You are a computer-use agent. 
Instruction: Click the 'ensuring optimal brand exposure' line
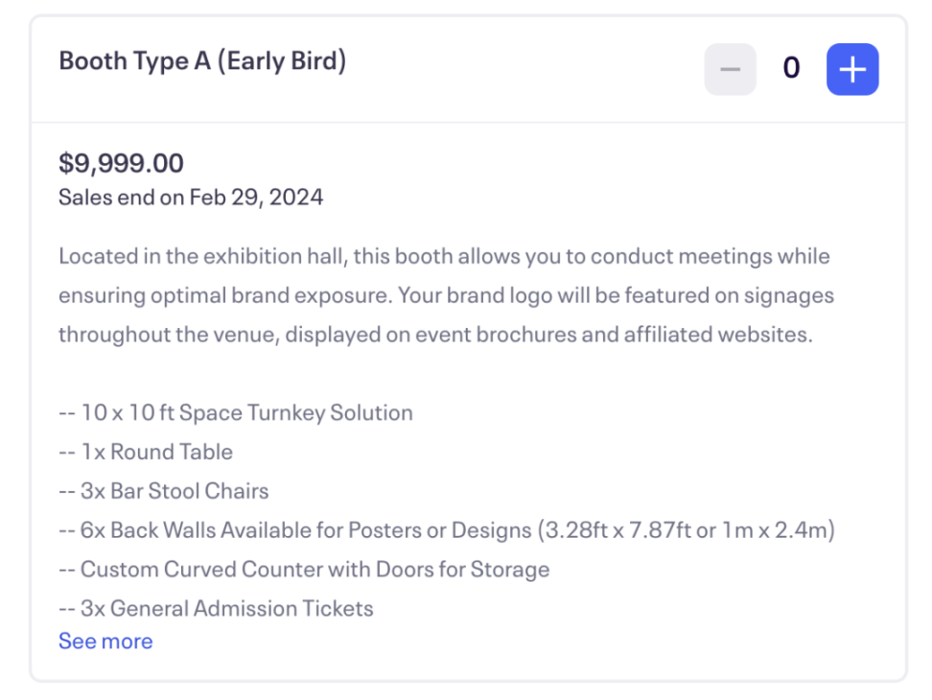coord(446,295)
